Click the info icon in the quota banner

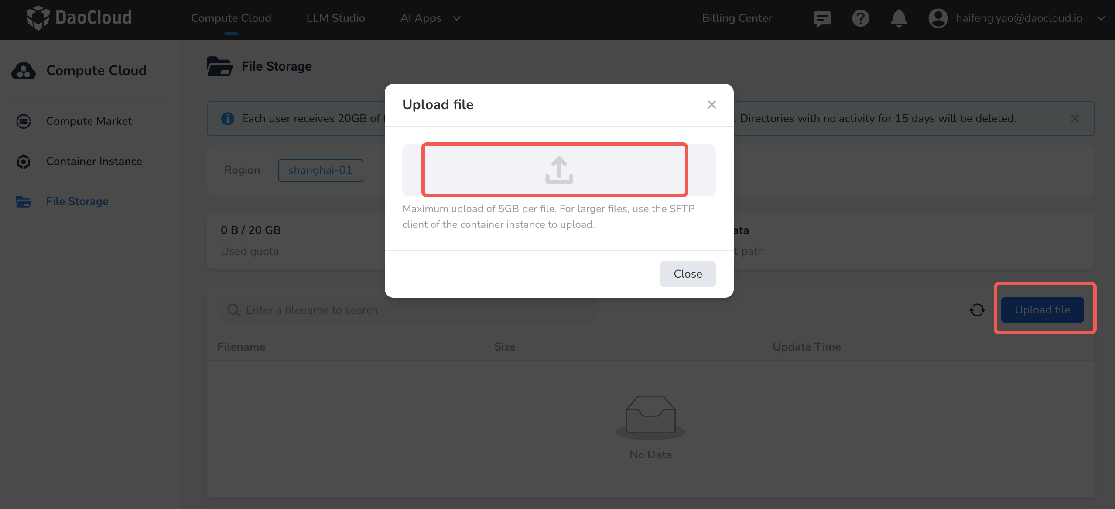(x=227, y=118)
